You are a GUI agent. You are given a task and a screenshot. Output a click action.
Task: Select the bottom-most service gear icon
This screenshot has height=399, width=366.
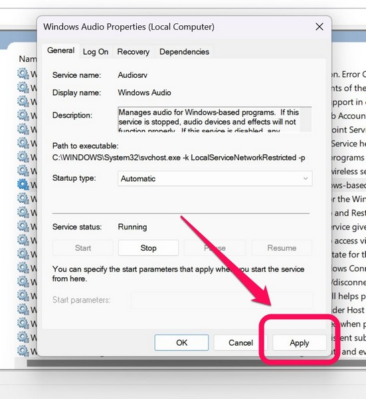(x=23, y=350)
